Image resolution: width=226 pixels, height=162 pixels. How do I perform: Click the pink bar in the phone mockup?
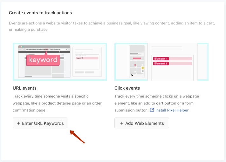coord(137,58)
